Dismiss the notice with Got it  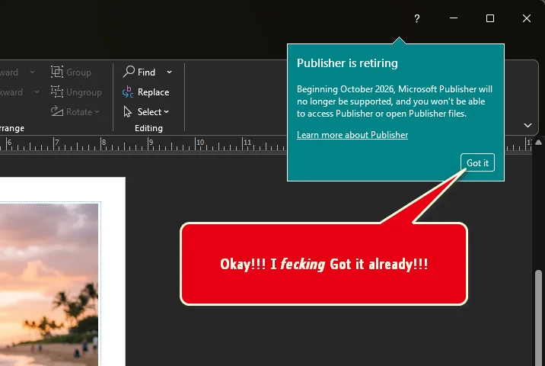[x=477, y=162]
